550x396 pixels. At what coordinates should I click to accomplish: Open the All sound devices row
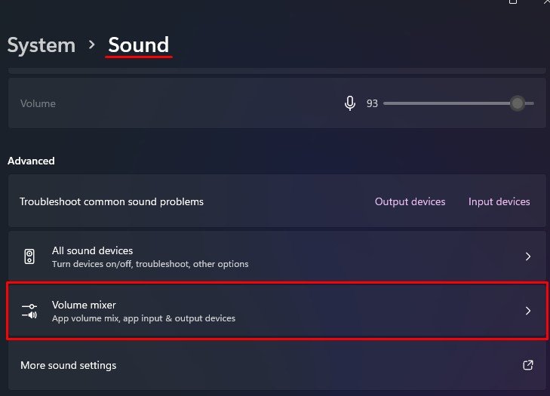pos(277,256)
